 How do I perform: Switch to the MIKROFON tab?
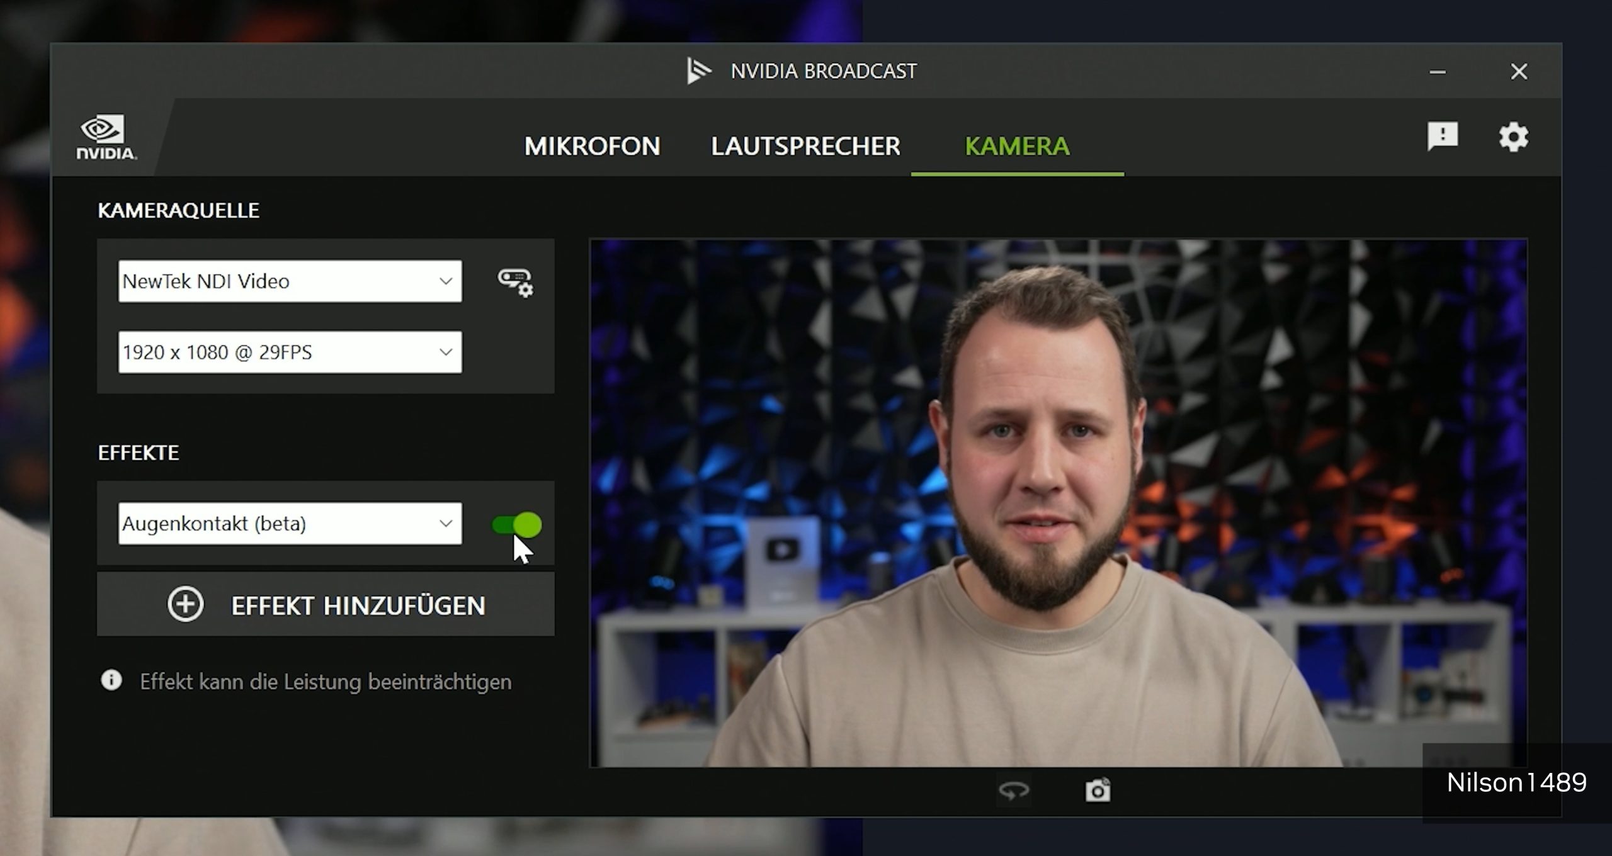pos(592,146)
